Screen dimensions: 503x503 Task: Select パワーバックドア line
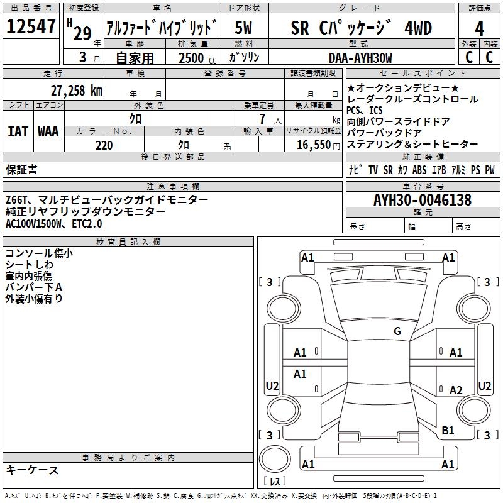click(x=384, y=133)
